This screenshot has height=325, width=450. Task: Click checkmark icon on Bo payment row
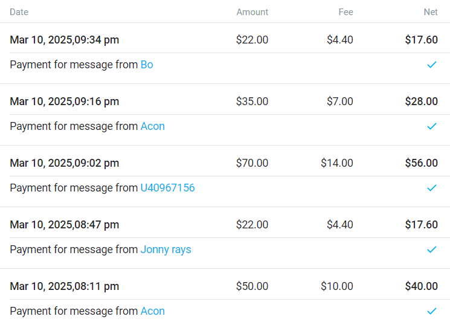pyautogui.click(x=431, y=65)
